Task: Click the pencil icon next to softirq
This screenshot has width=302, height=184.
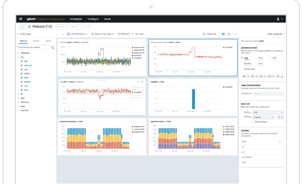Action: point(22,73)
